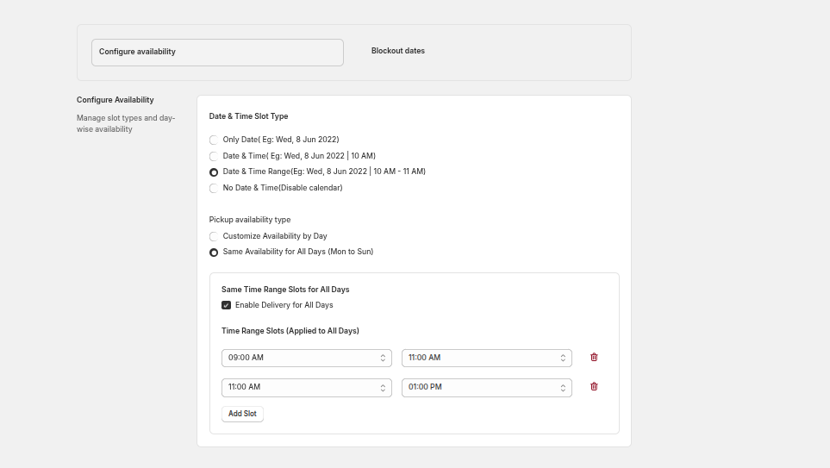Select No Date & Time option

tap(214, 188)
